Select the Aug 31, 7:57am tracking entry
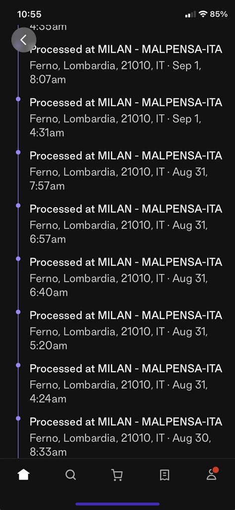Screen dimensions: 235x510 (126, 171)
